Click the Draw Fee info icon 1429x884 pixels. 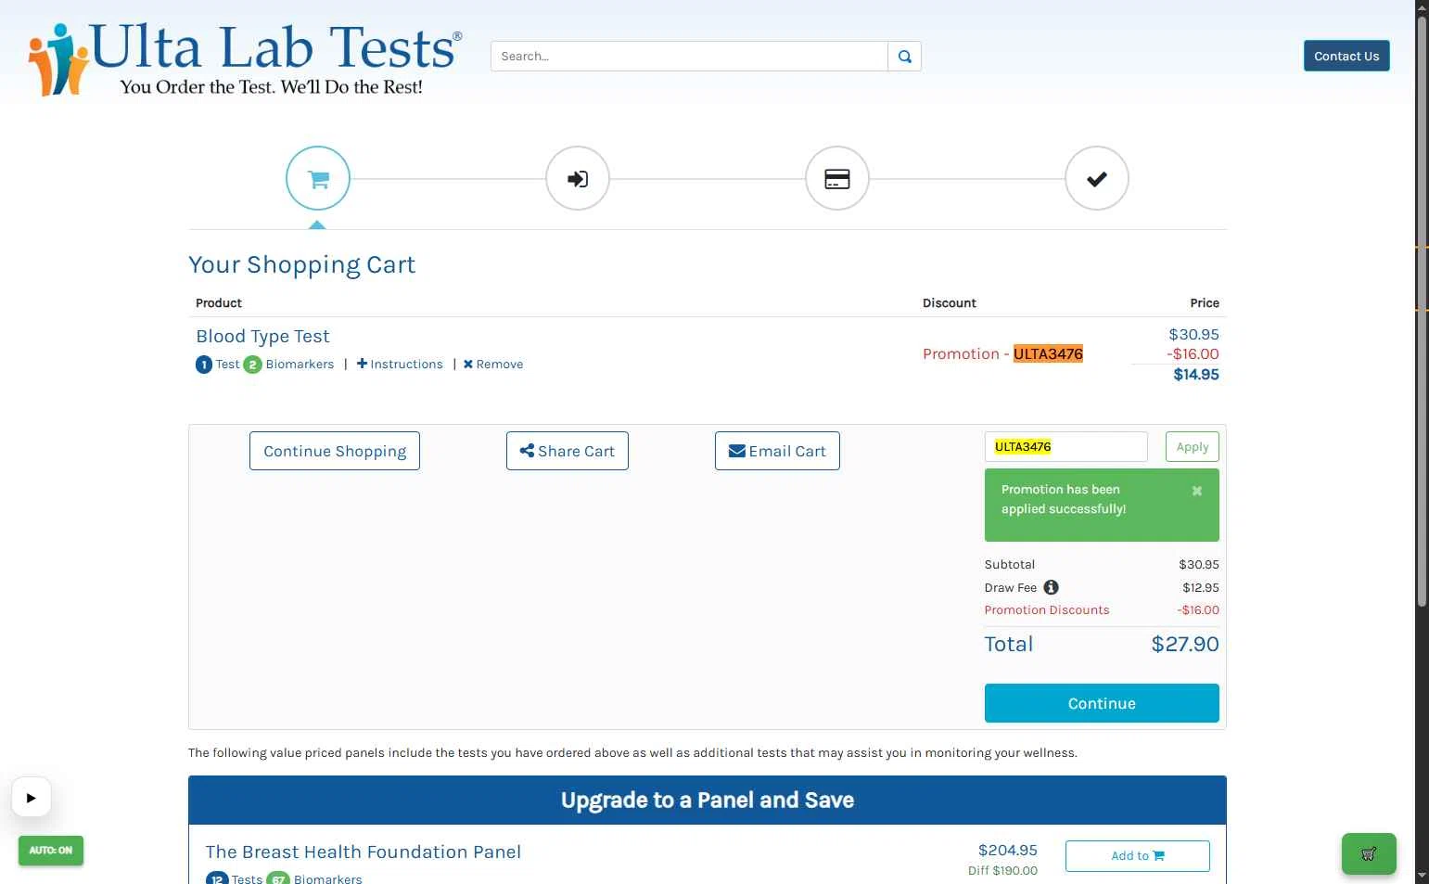pos(1051,587)
